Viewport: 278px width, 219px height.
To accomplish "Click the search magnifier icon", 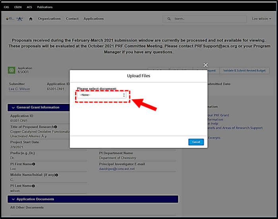I will [170, 19].
